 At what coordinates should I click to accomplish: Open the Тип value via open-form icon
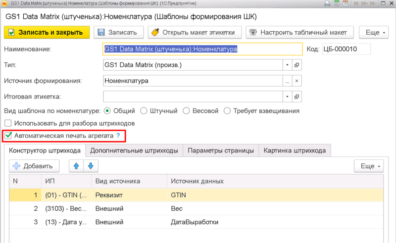297,65
